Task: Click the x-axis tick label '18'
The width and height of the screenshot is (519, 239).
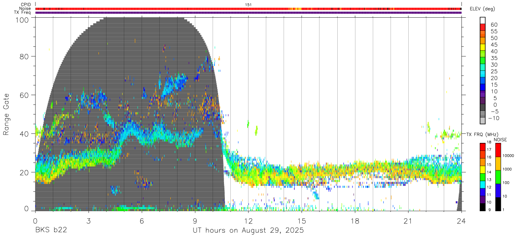Action: 355,220
